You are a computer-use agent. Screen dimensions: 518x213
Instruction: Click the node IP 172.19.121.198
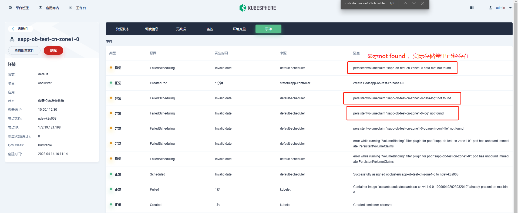(x=49, y=127)
